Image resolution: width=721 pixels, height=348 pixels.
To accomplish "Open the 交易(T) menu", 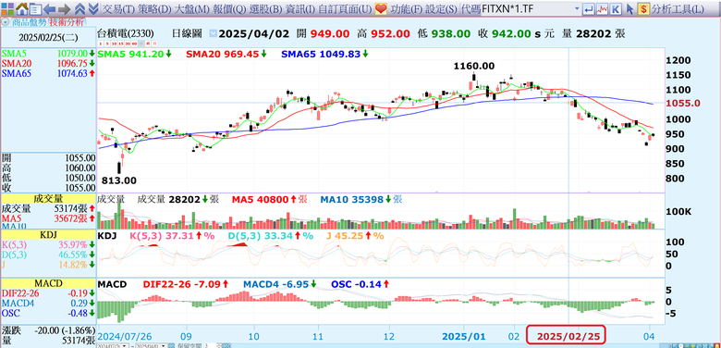I will pyautogui.click(x=117, y=8).
